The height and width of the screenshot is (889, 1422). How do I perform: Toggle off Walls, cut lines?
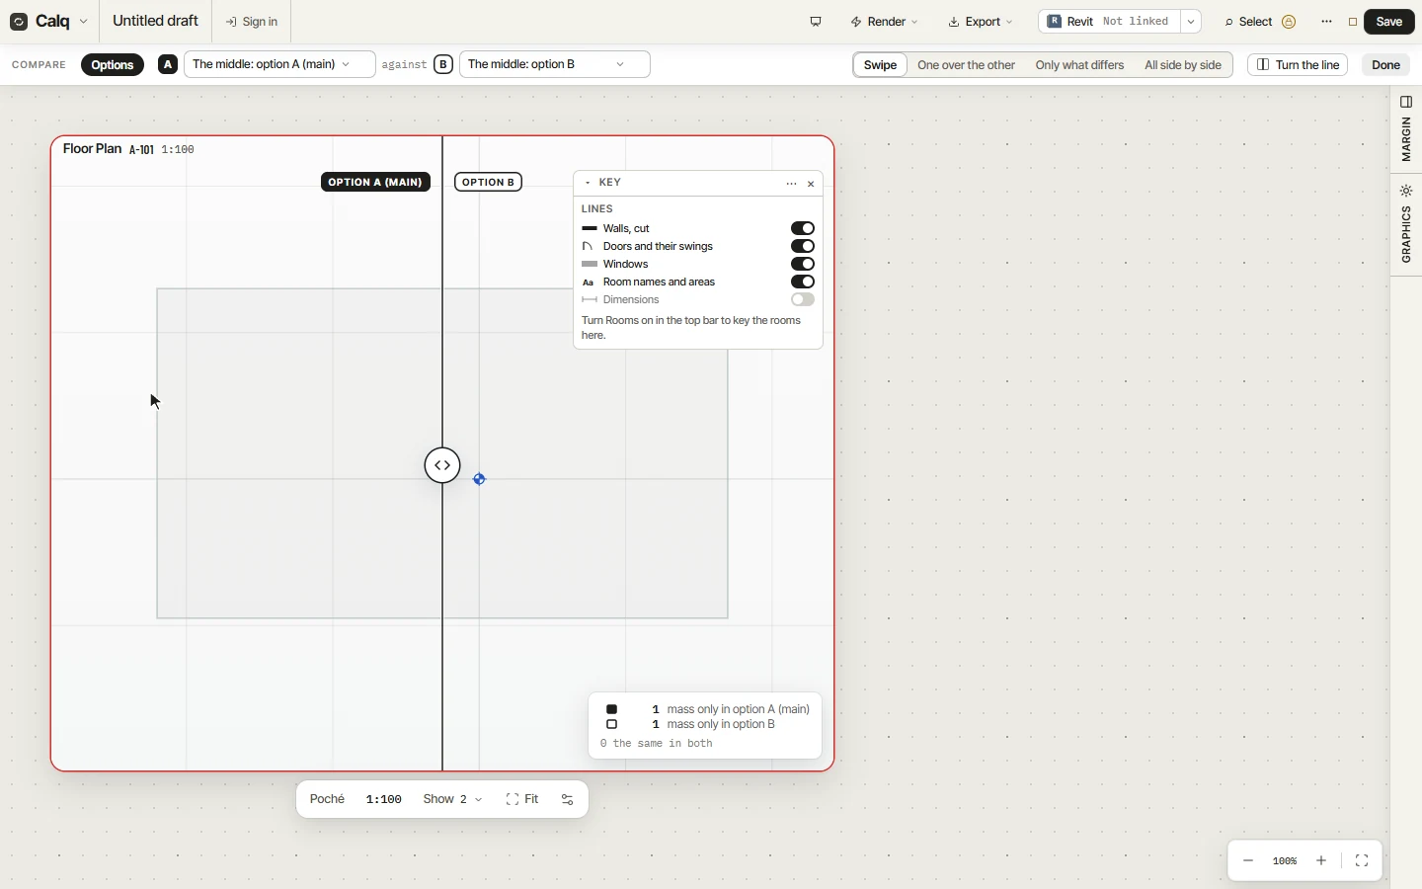pos(803,229)
